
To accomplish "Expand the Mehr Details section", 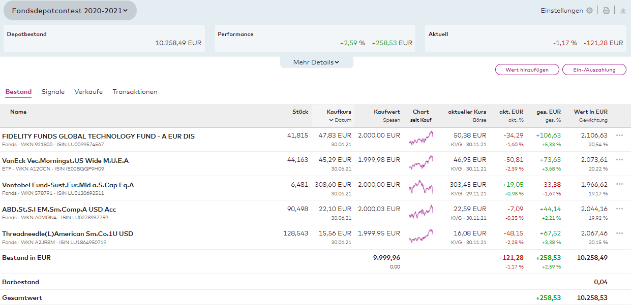I will [x=316, y=62].
